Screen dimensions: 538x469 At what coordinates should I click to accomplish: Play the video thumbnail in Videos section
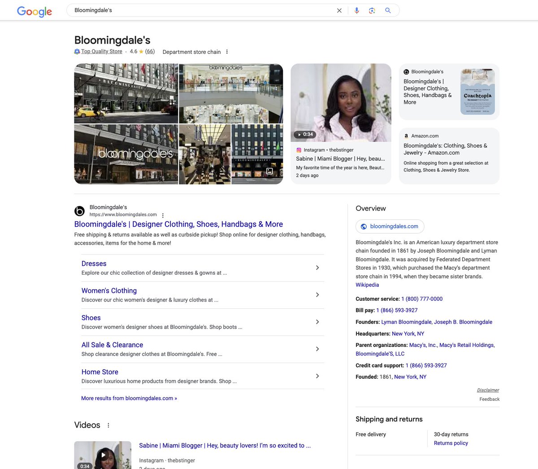[103, 455]
